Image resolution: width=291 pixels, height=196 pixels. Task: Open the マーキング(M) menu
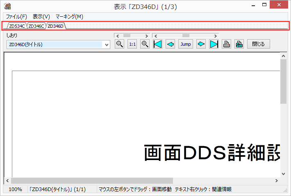pyautogui.click(x=69, y=17)
